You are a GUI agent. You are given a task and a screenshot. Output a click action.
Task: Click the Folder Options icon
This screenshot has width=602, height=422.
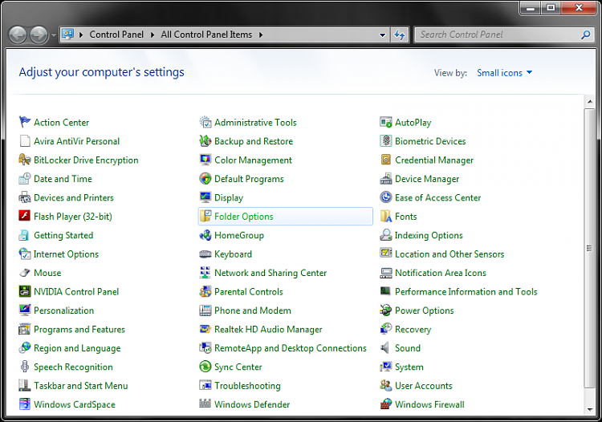(x=205, y=216)
